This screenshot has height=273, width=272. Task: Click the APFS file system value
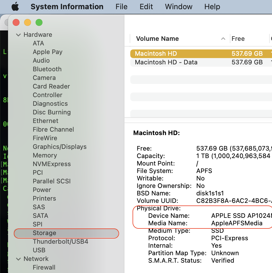(x=204, y=171)
